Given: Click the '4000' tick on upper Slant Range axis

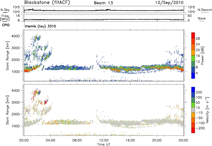Looking at the screenshot, I should click(x=15, y=36).
